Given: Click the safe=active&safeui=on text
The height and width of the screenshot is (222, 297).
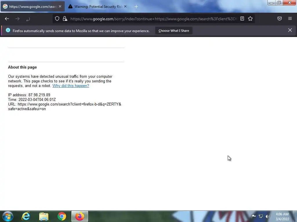Looking at the screenshot, I should point(27,109).
